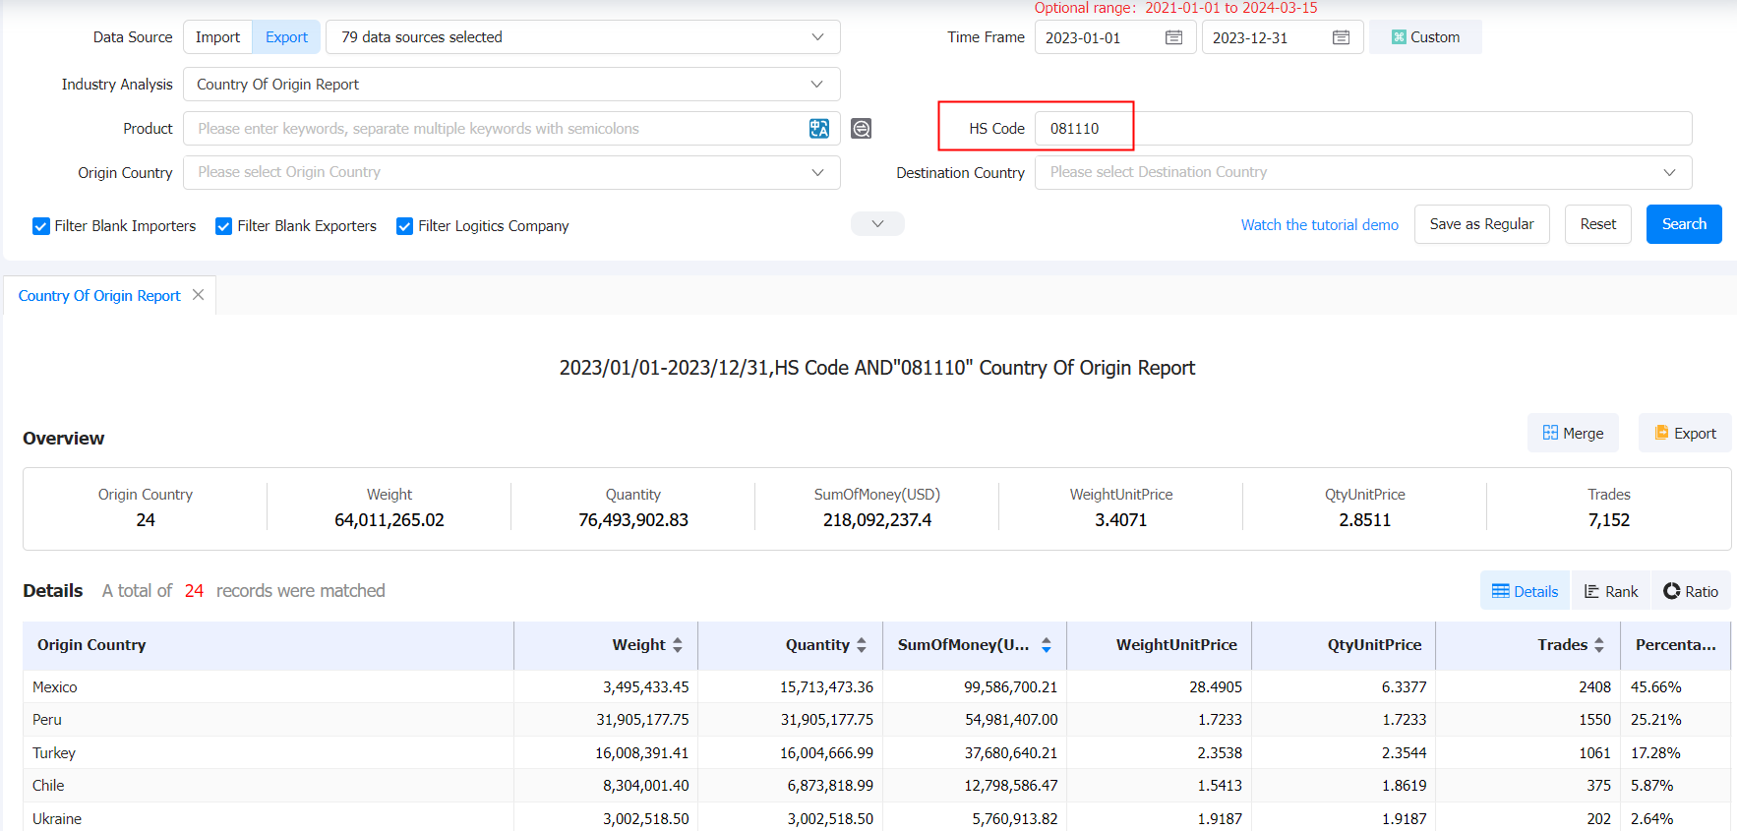This screenshot has width=1737, height=831.
Task: Sort table by Weight column arrows
Action: click(x=677, y=645)
